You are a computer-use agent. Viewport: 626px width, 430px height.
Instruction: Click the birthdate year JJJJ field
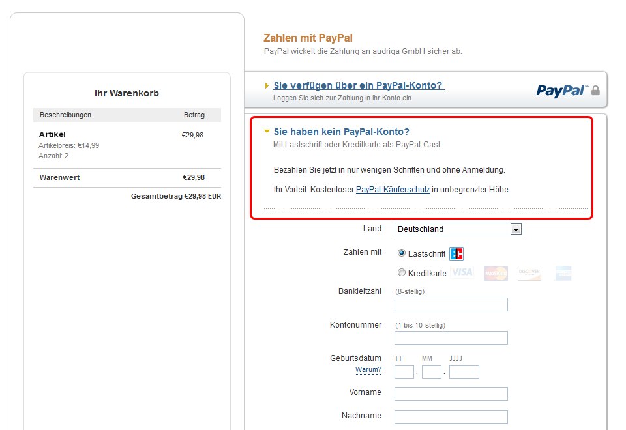pyautogui.click(x=464, y=372)
